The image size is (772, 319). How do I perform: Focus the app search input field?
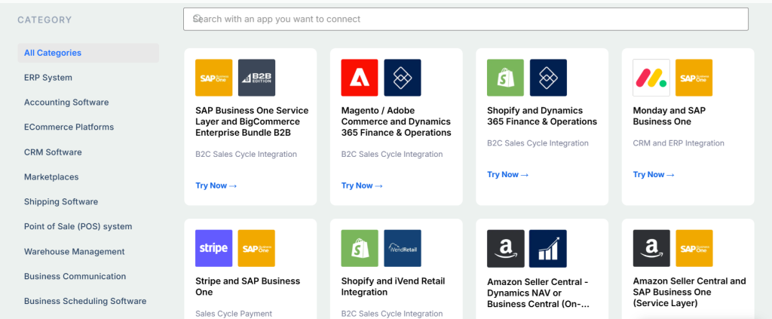465,19
